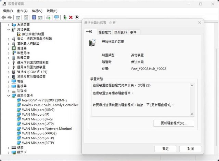Select Realtek PCIe 2.5GbE Family Controller
Viewport: 219px width, 161px height.
click(50, 105)
